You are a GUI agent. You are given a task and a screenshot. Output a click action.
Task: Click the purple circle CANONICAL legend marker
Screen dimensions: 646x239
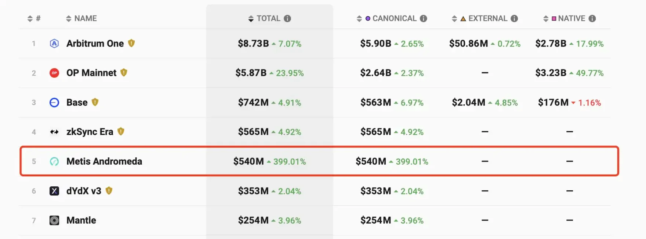pyautogui.click(x=368, y=19)
